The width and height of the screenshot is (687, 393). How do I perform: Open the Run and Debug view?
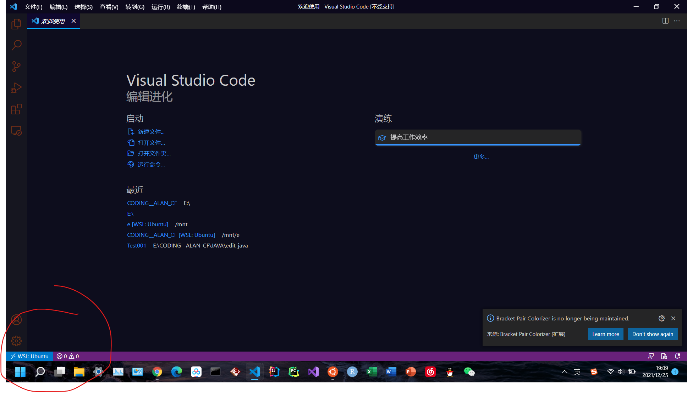16,88
